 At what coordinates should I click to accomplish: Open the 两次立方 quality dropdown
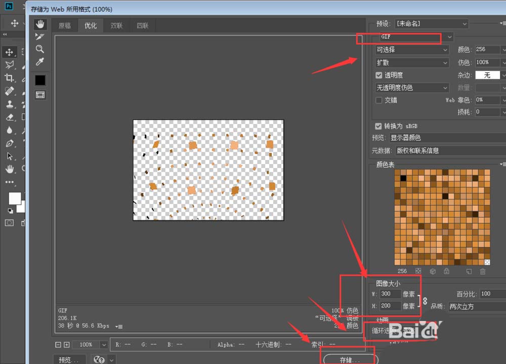pyautogui.click(x=477, y=306)
